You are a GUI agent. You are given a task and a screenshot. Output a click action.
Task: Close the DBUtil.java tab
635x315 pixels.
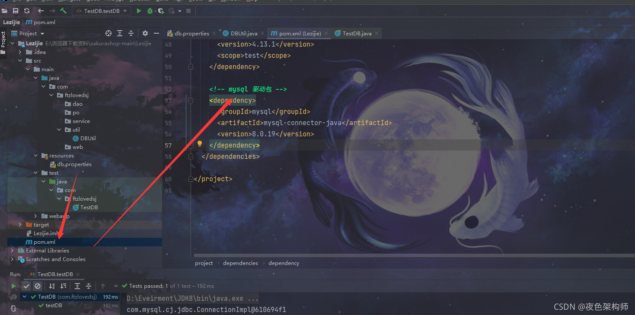[262, 33]
